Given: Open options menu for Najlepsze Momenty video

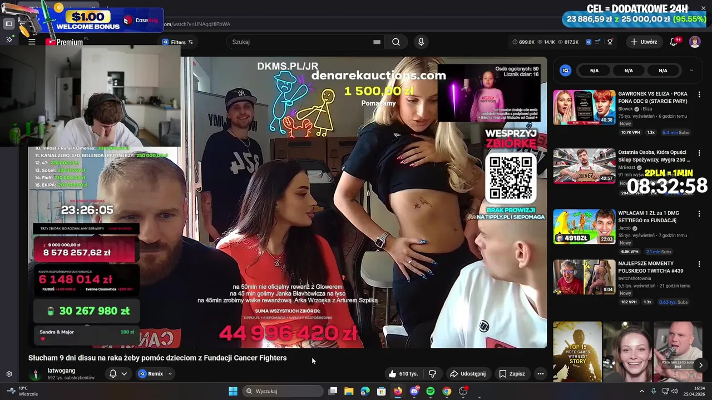Looking at the screenshot, I should pos(699,264).
